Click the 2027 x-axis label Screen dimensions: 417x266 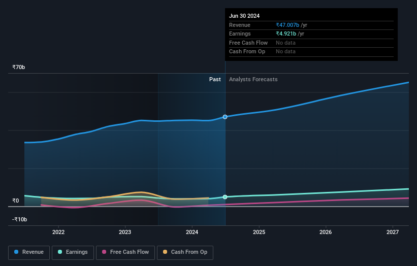(x=392, y=232)
